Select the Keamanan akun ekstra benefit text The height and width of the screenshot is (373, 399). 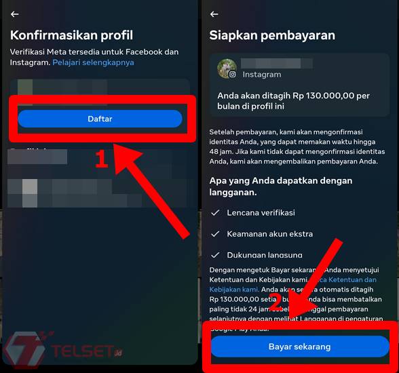pos(270,234)
